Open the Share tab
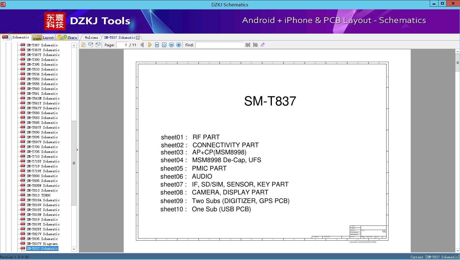460x260 pixels. pyautogui.click(x=67, y=38)
